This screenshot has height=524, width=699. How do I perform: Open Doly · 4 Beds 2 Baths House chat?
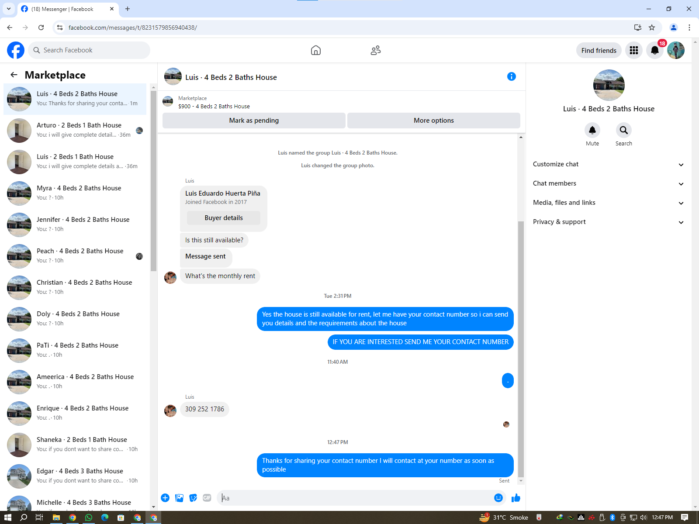coord(75,319)
